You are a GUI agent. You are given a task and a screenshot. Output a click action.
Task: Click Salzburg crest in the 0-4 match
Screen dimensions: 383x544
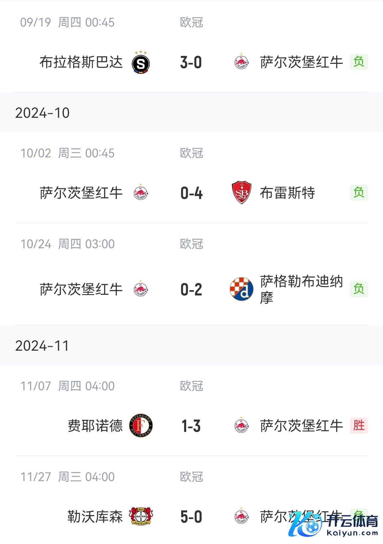click(x=141, y=193)
